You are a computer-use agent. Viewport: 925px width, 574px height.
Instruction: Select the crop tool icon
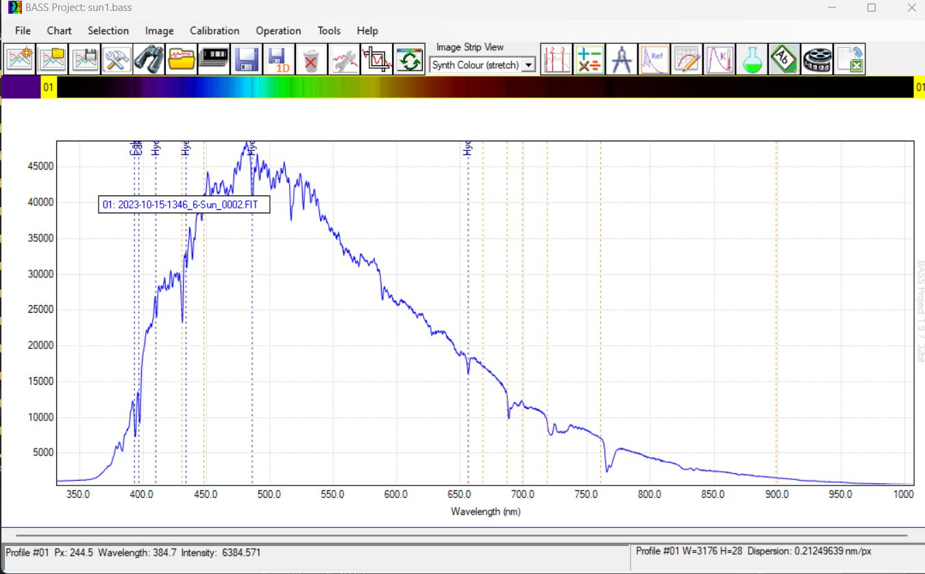point(376,60)
